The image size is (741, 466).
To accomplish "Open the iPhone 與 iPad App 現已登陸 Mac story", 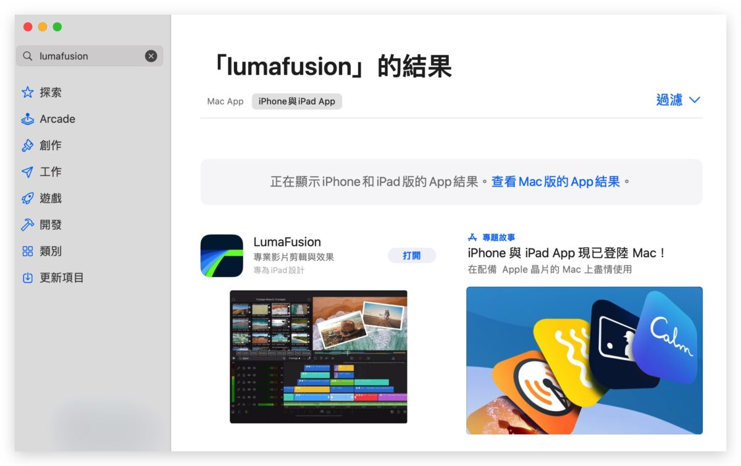I will click(x=567, y=253).
